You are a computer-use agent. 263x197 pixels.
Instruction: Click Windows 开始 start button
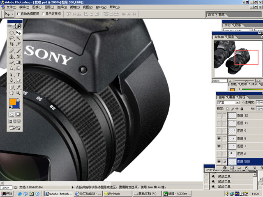[7, 194]
